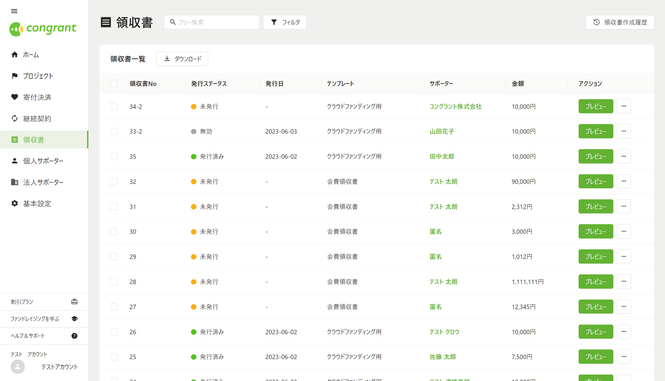
Task: Click the help question mark icon
Action: [x=74, y=336]
